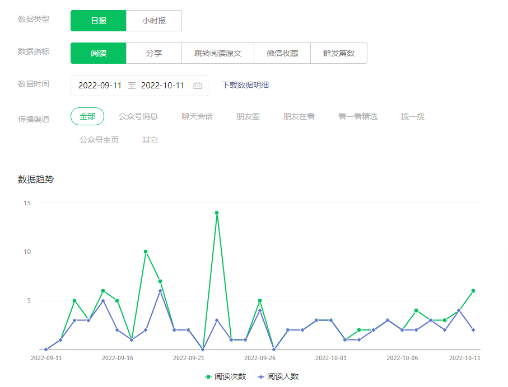Click 2022-09-21 x-axis label
The image size is (508, 387).
click(189, 358)
